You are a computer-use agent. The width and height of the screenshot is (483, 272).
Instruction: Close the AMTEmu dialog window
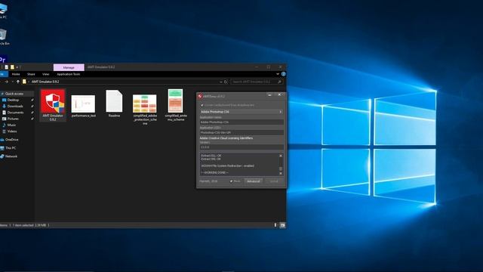click(x=279, y=95)
